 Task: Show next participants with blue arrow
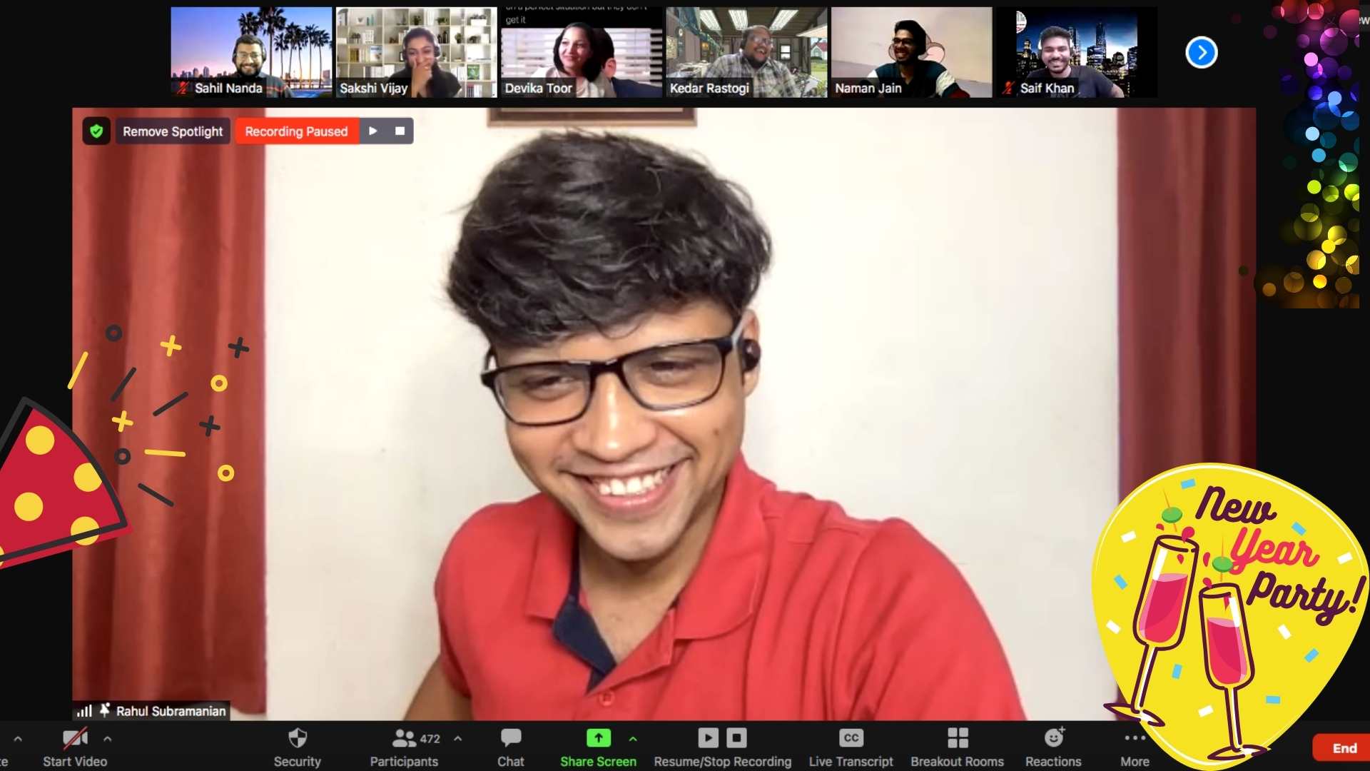pyautogui.click(x=1202, y=53)
